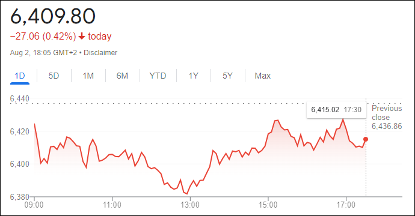Open the Disclaimer link
This screenshot has height=216, width=415.
coord(100,53)
